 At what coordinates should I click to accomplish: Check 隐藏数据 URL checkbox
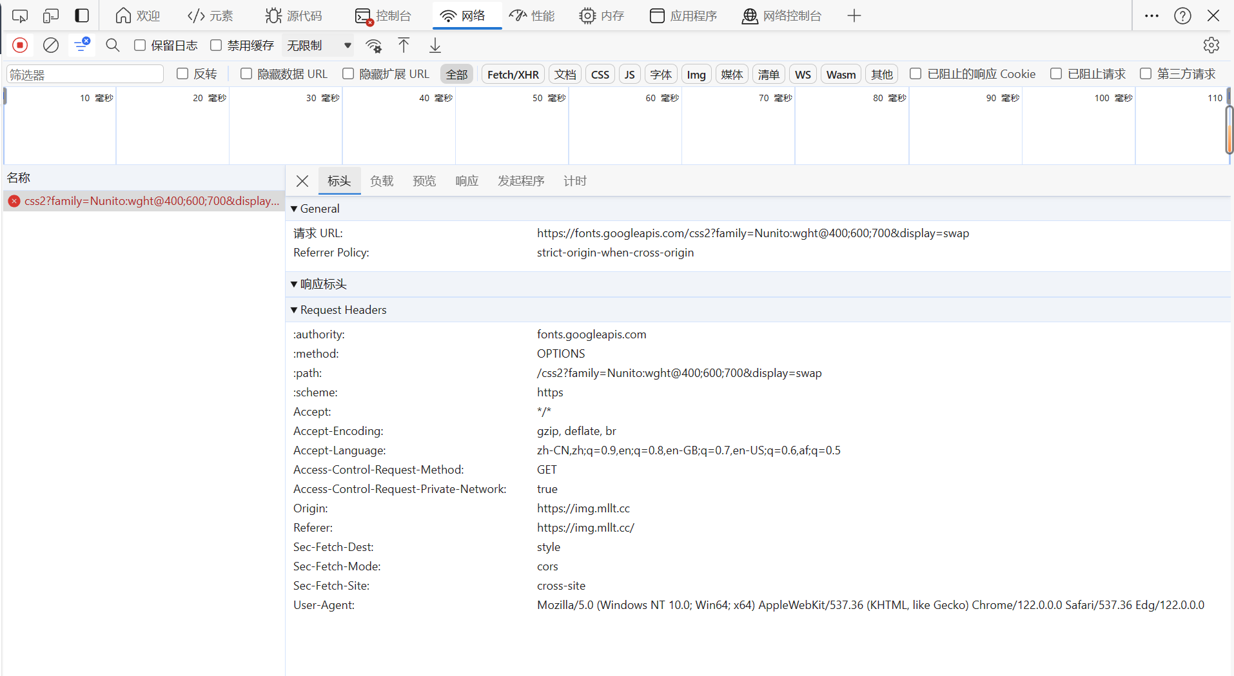pyautogui.click(x=246, y=73)
